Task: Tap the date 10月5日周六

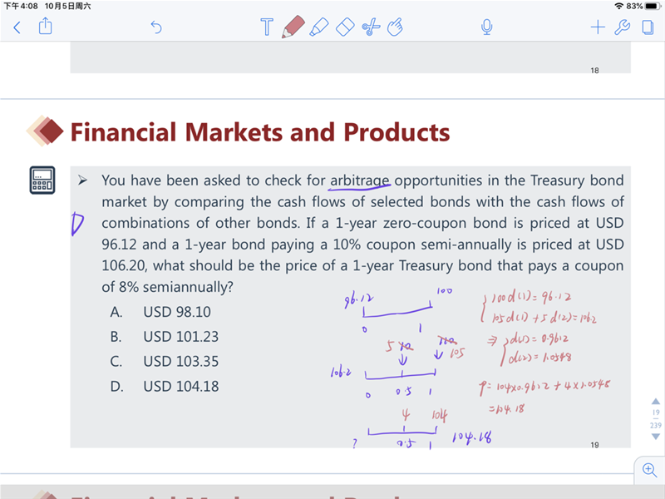Action: (x=68, y=6)
